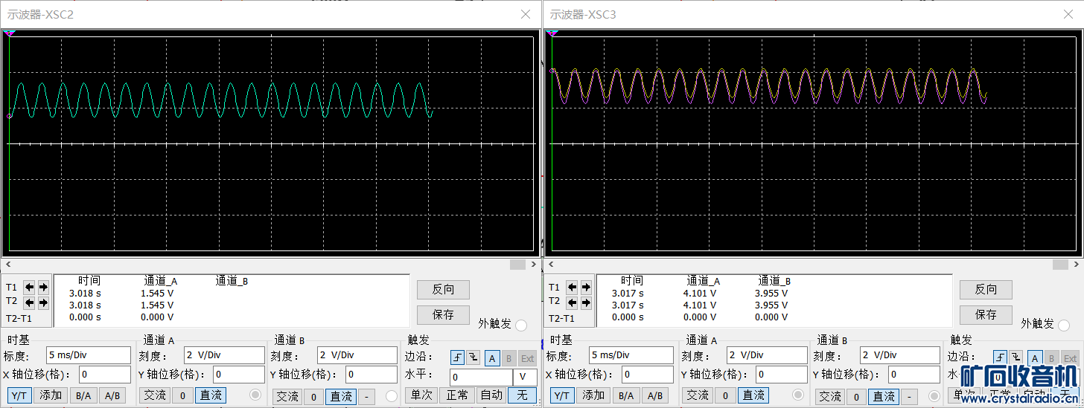Screen dimensions: 1084x408
Task: Click trigger level field in XSC2
Action: coord(481,378)
